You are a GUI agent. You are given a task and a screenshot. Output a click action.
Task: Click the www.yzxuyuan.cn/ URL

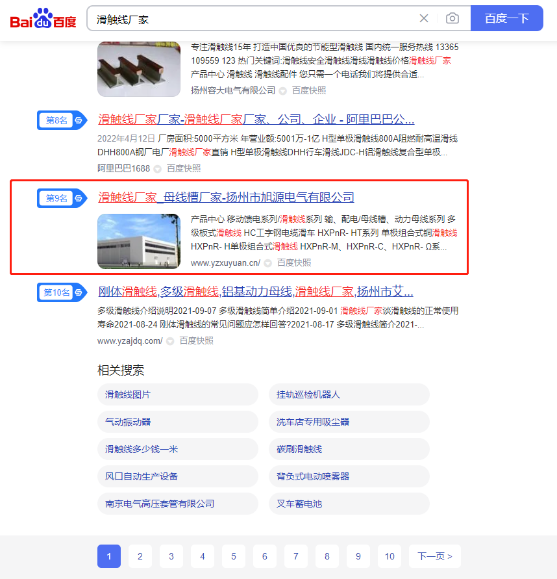225,263
